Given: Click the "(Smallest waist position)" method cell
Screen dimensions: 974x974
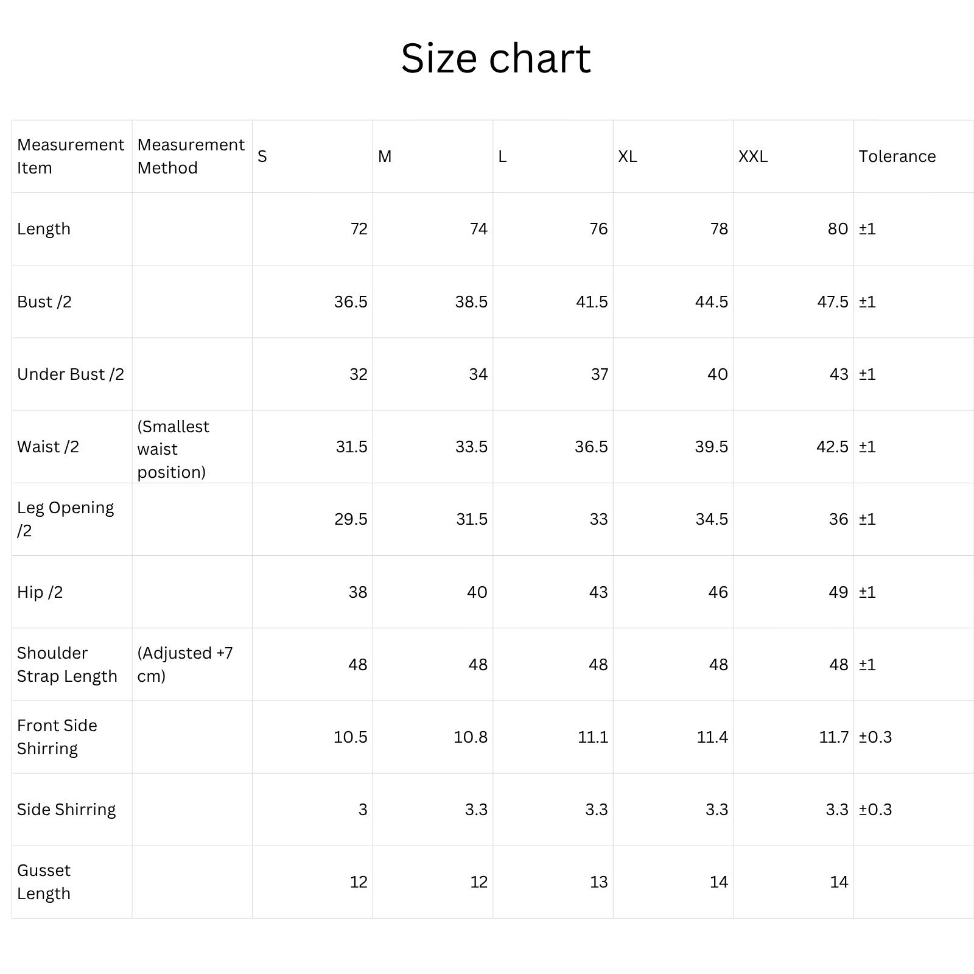Looking at the screenshot, I should (x=173, y=449).
